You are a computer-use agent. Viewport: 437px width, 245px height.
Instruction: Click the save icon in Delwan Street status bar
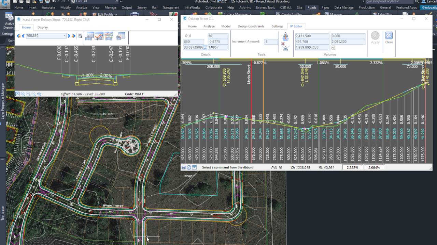click(x=183, y=167)
